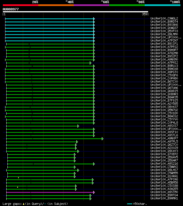The height and width of the screenshot is (206, 183).
Task: Select hit UniRef100_B8ACG2
Action: coord(164,116)
